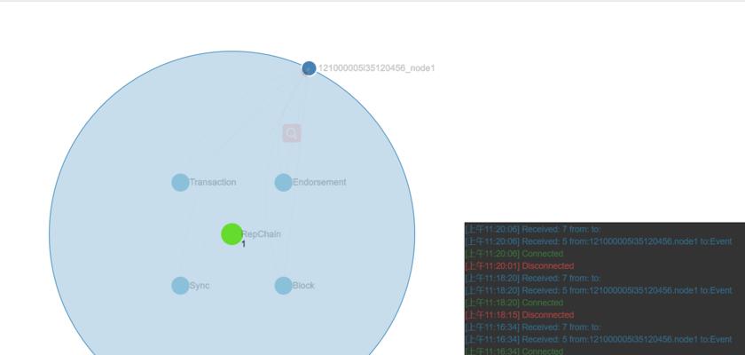The height and width of the screenshot is (355, 745).
Task: Click log line 11:20:06 Received: 7
Action: click(x=533, y=229)
